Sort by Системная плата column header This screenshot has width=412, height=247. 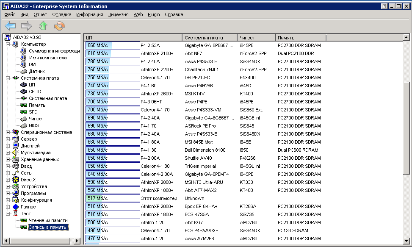coord(209,38)
